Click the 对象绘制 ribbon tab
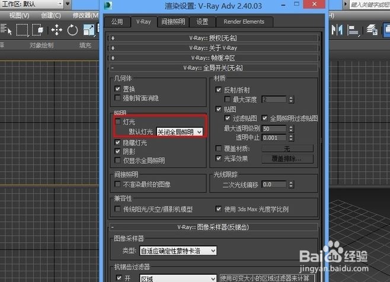 pyautogui.click(x=41, y=45)
